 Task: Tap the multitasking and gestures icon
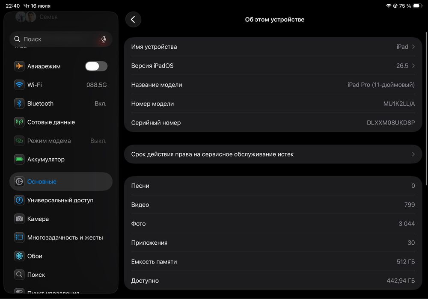(19, 237)
